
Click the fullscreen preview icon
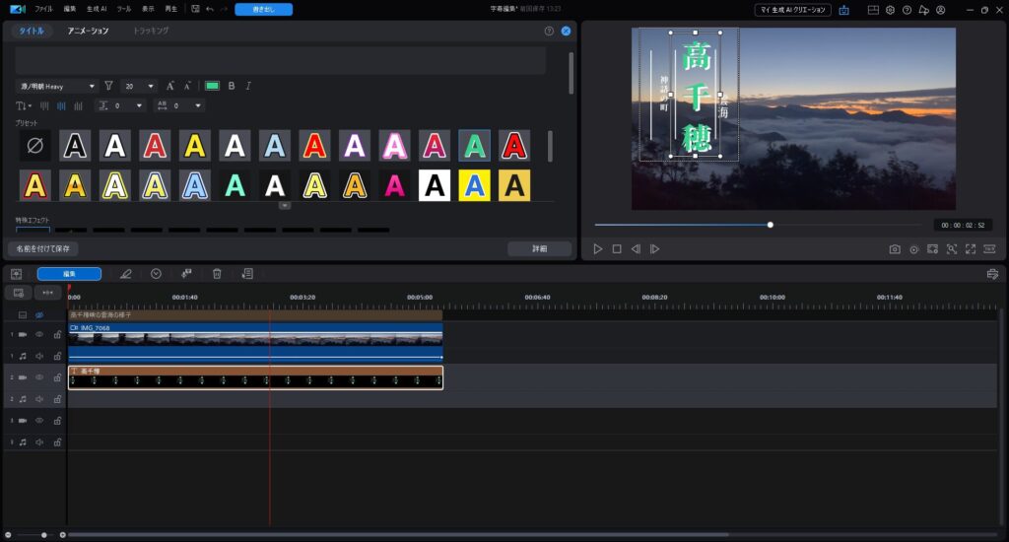click(x=971, y=249)
